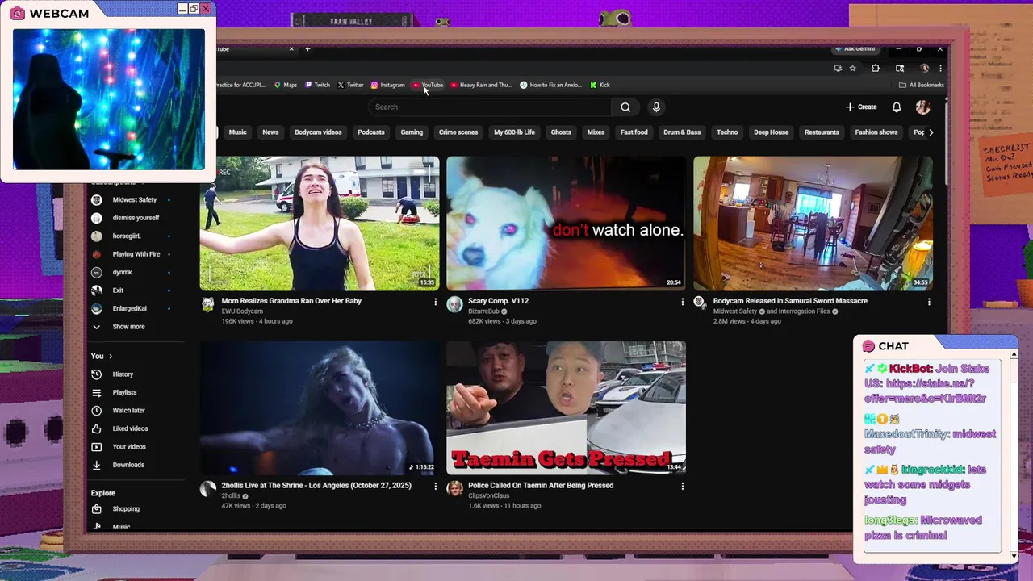
Task: Open the Heavy Rain and Thu... bookmark
Action: [481, 85]
